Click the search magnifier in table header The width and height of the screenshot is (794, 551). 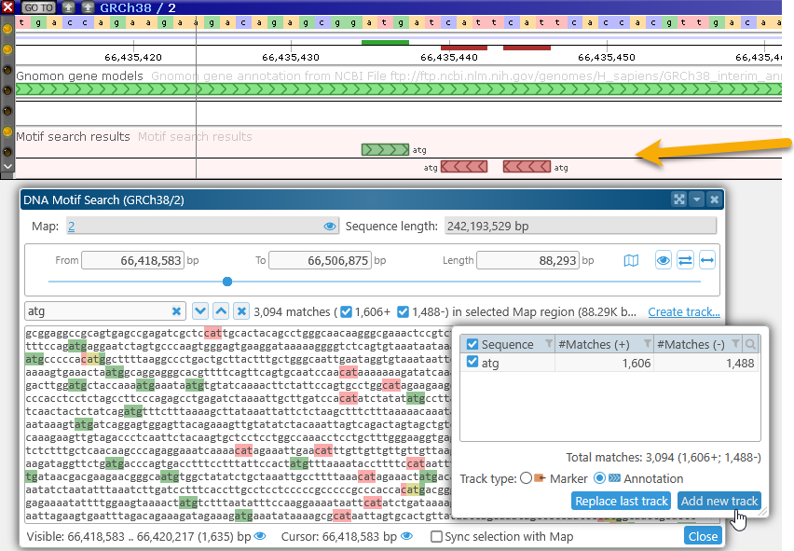click(x=752, y=345)
